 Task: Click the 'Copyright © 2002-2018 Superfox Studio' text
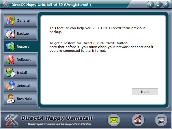[59, 124]
